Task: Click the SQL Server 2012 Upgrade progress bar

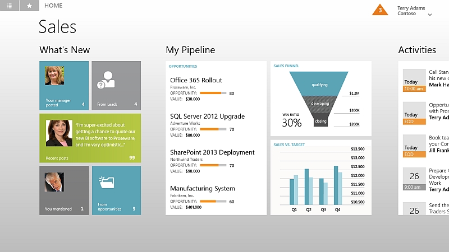Action: point(213,129)
